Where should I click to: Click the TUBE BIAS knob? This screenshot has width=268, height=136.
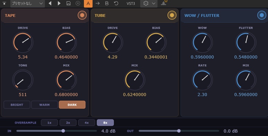coord(156,42)
